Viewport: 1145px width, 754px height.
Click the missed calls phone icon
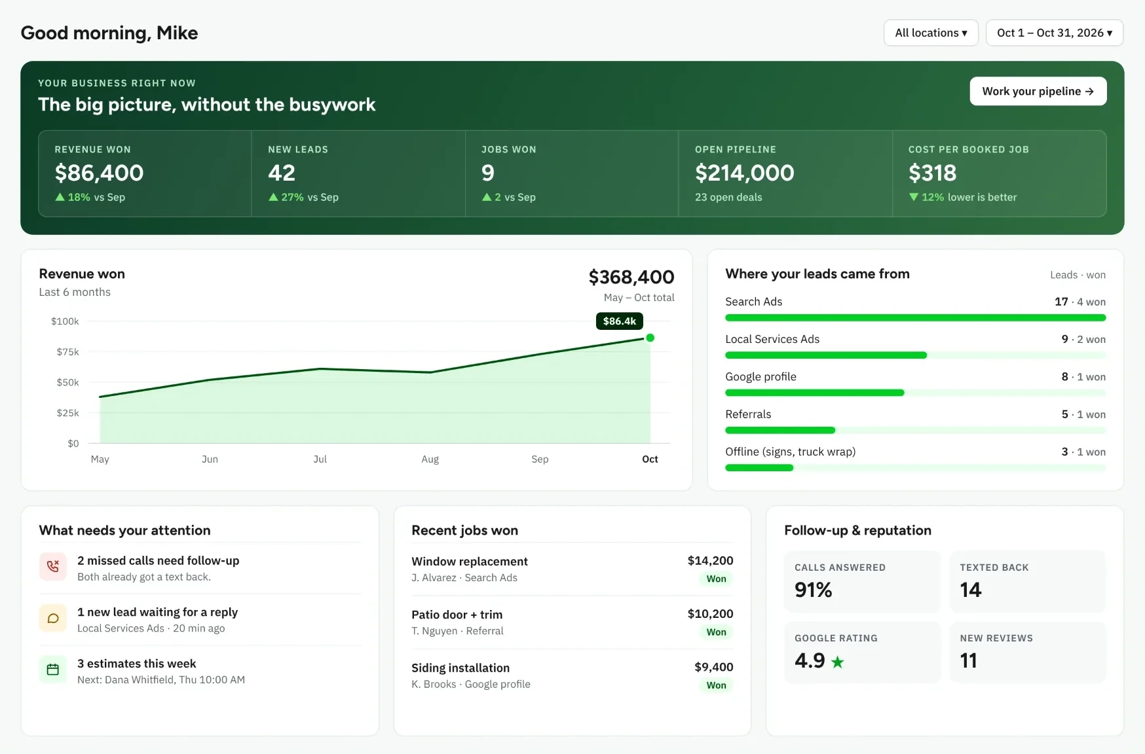pyautogui.click(x=53, y=567)
